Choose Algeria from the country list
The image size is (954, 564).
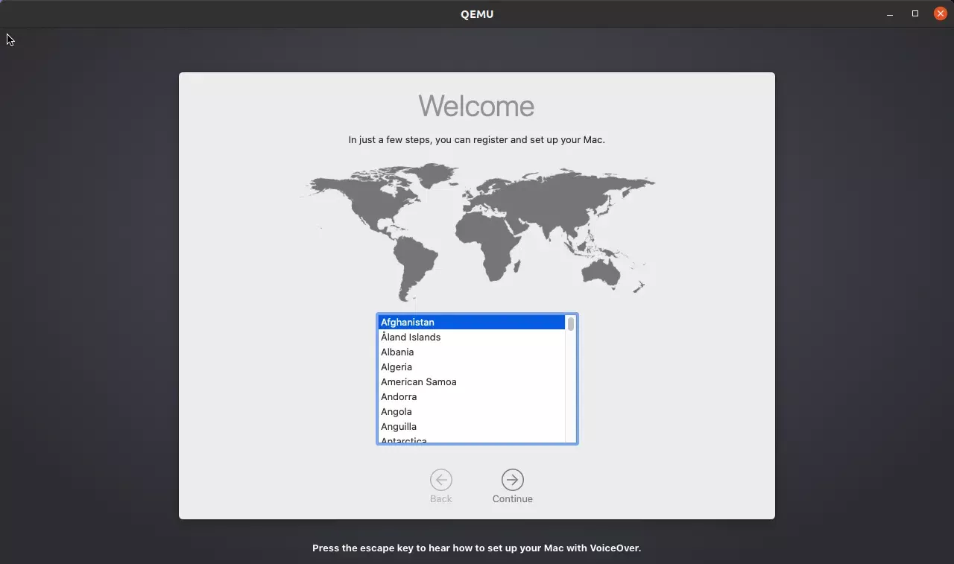point(471,367)
